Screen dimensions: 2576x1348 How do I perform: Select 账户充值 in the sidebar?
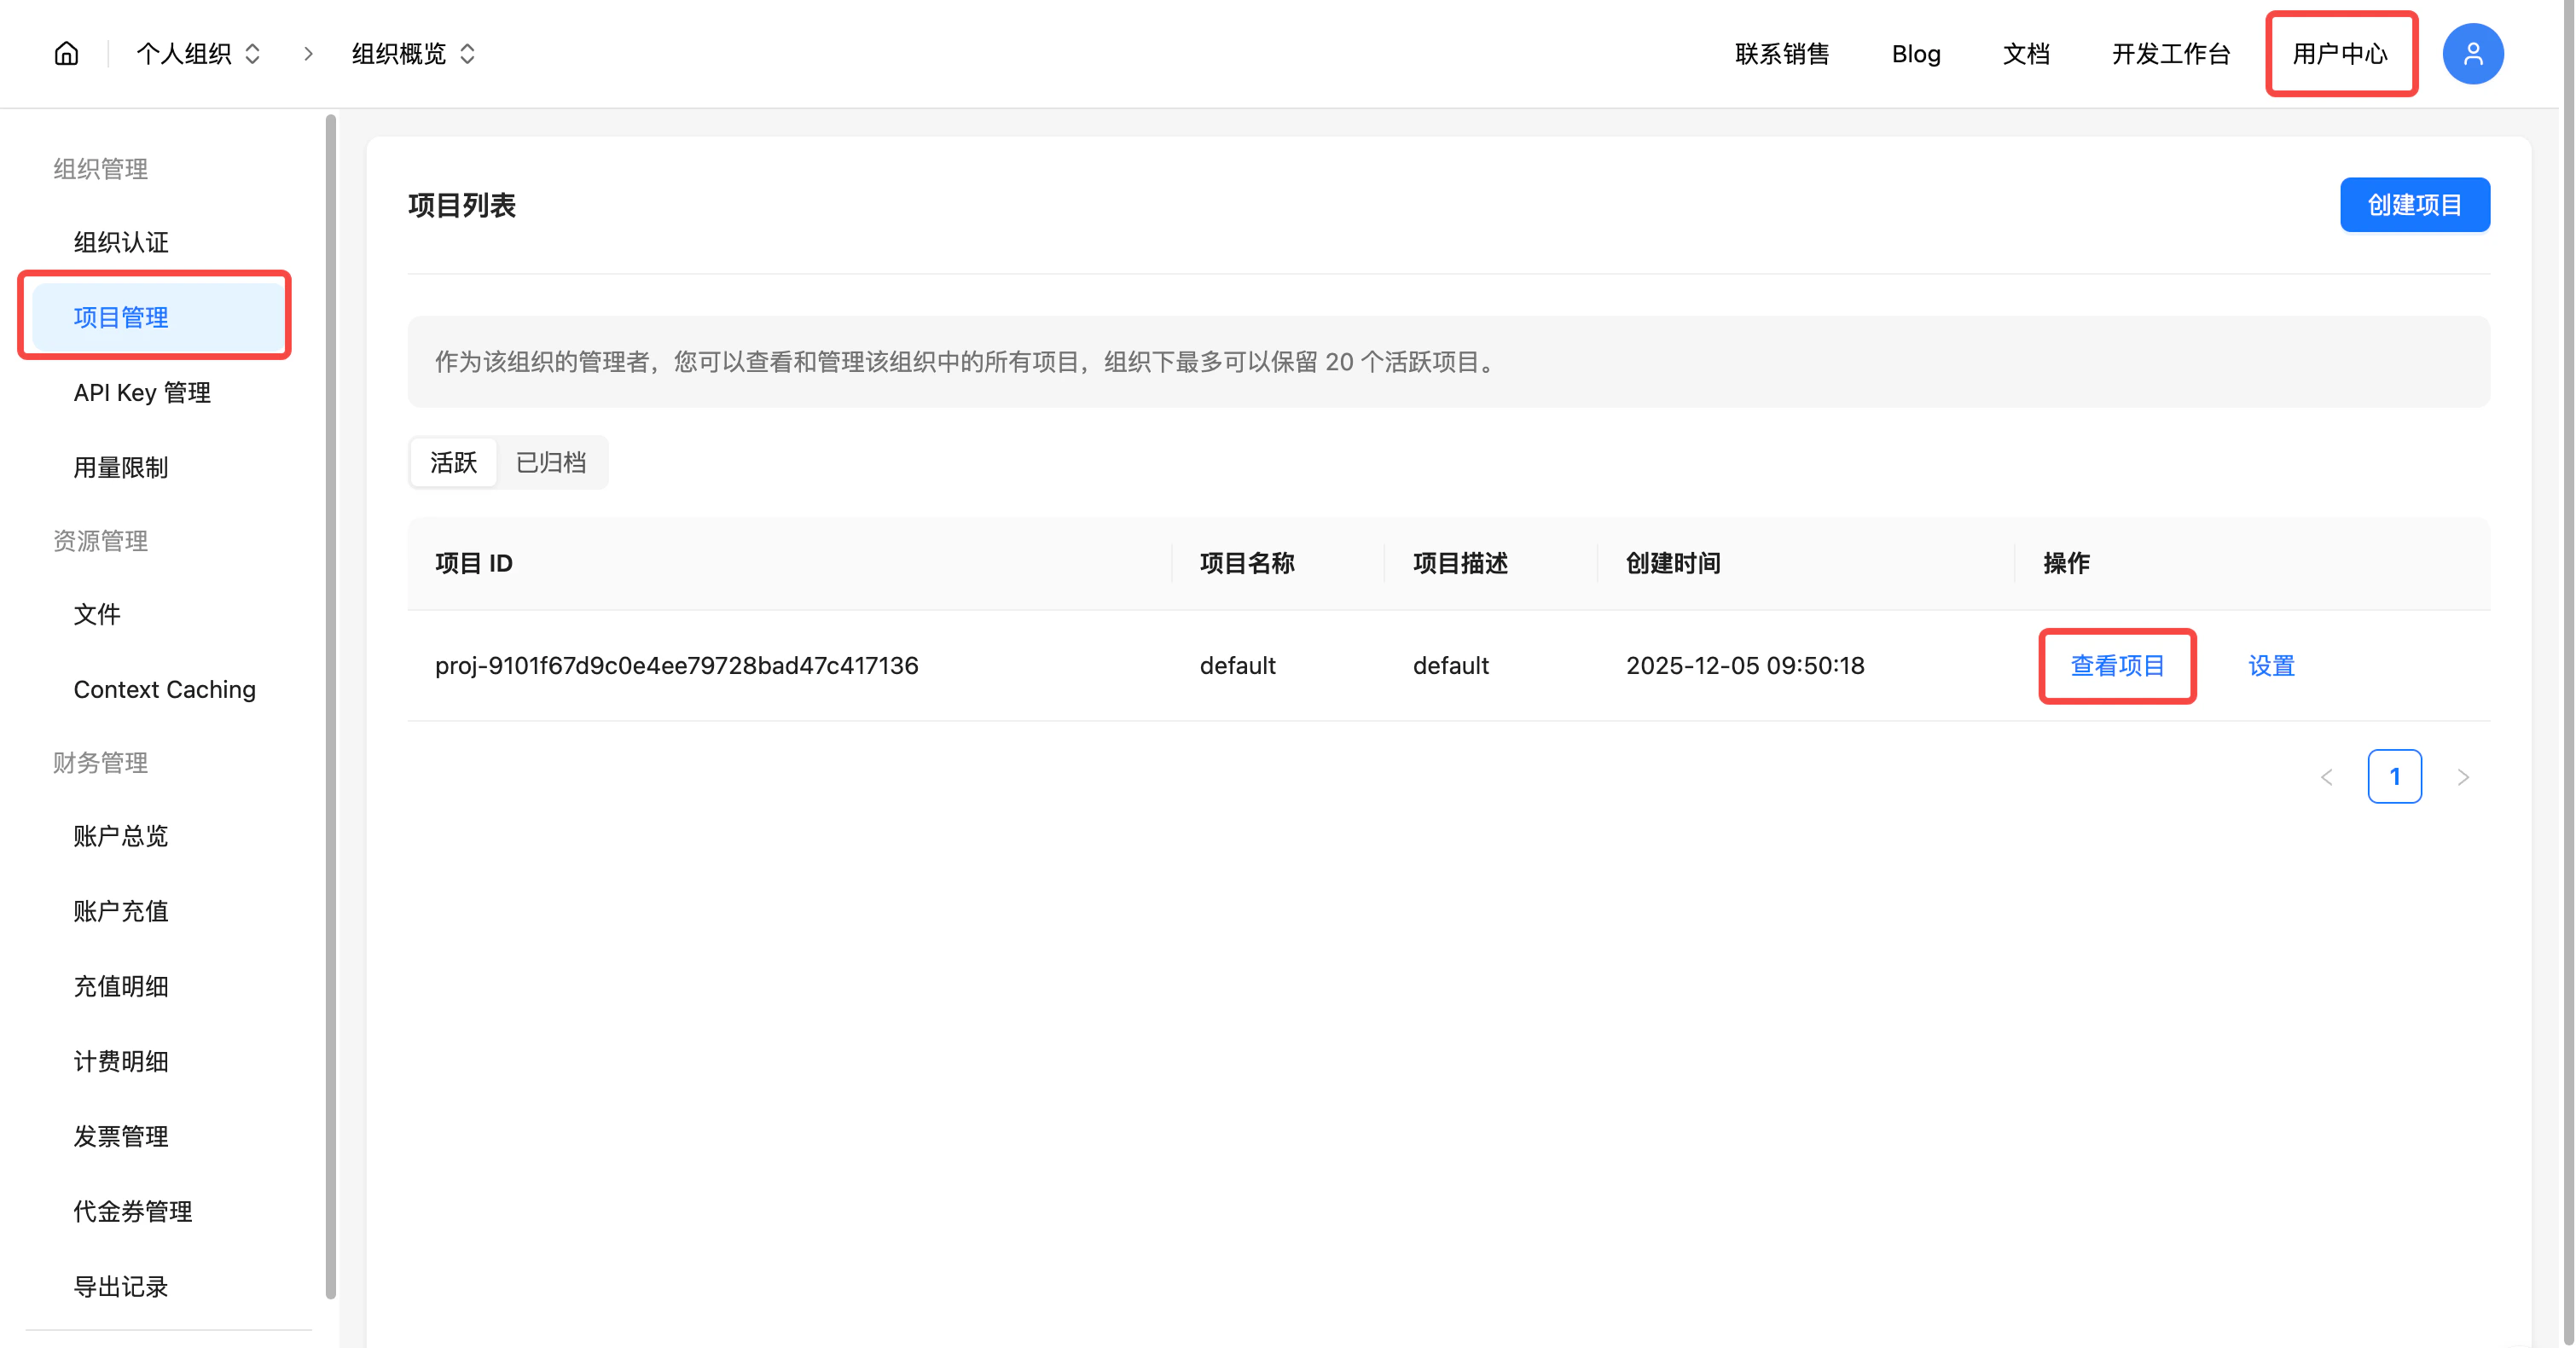(x=120, y=911)
